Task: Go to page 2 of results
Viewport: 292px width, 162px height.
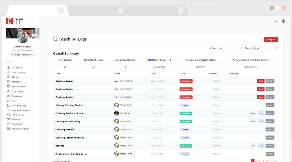Action: pyautogui.click(x=256, y=161)
